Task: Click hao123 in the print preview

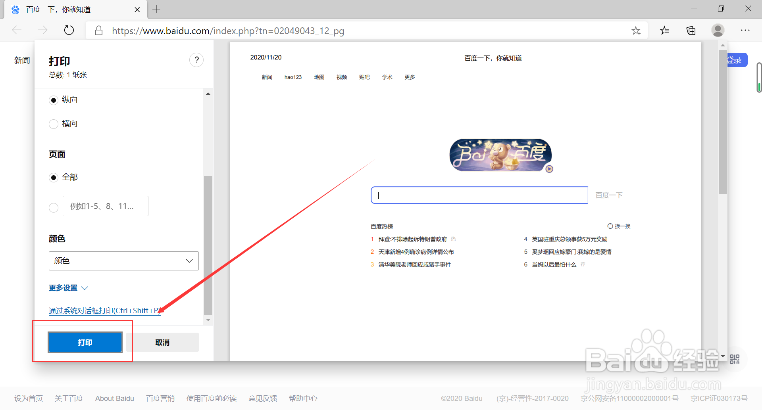Action: pos(293,77)
